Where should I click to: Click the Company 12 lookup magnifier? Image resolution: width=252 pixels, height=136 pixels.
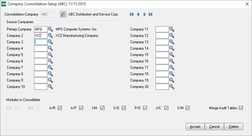(172, 35)
